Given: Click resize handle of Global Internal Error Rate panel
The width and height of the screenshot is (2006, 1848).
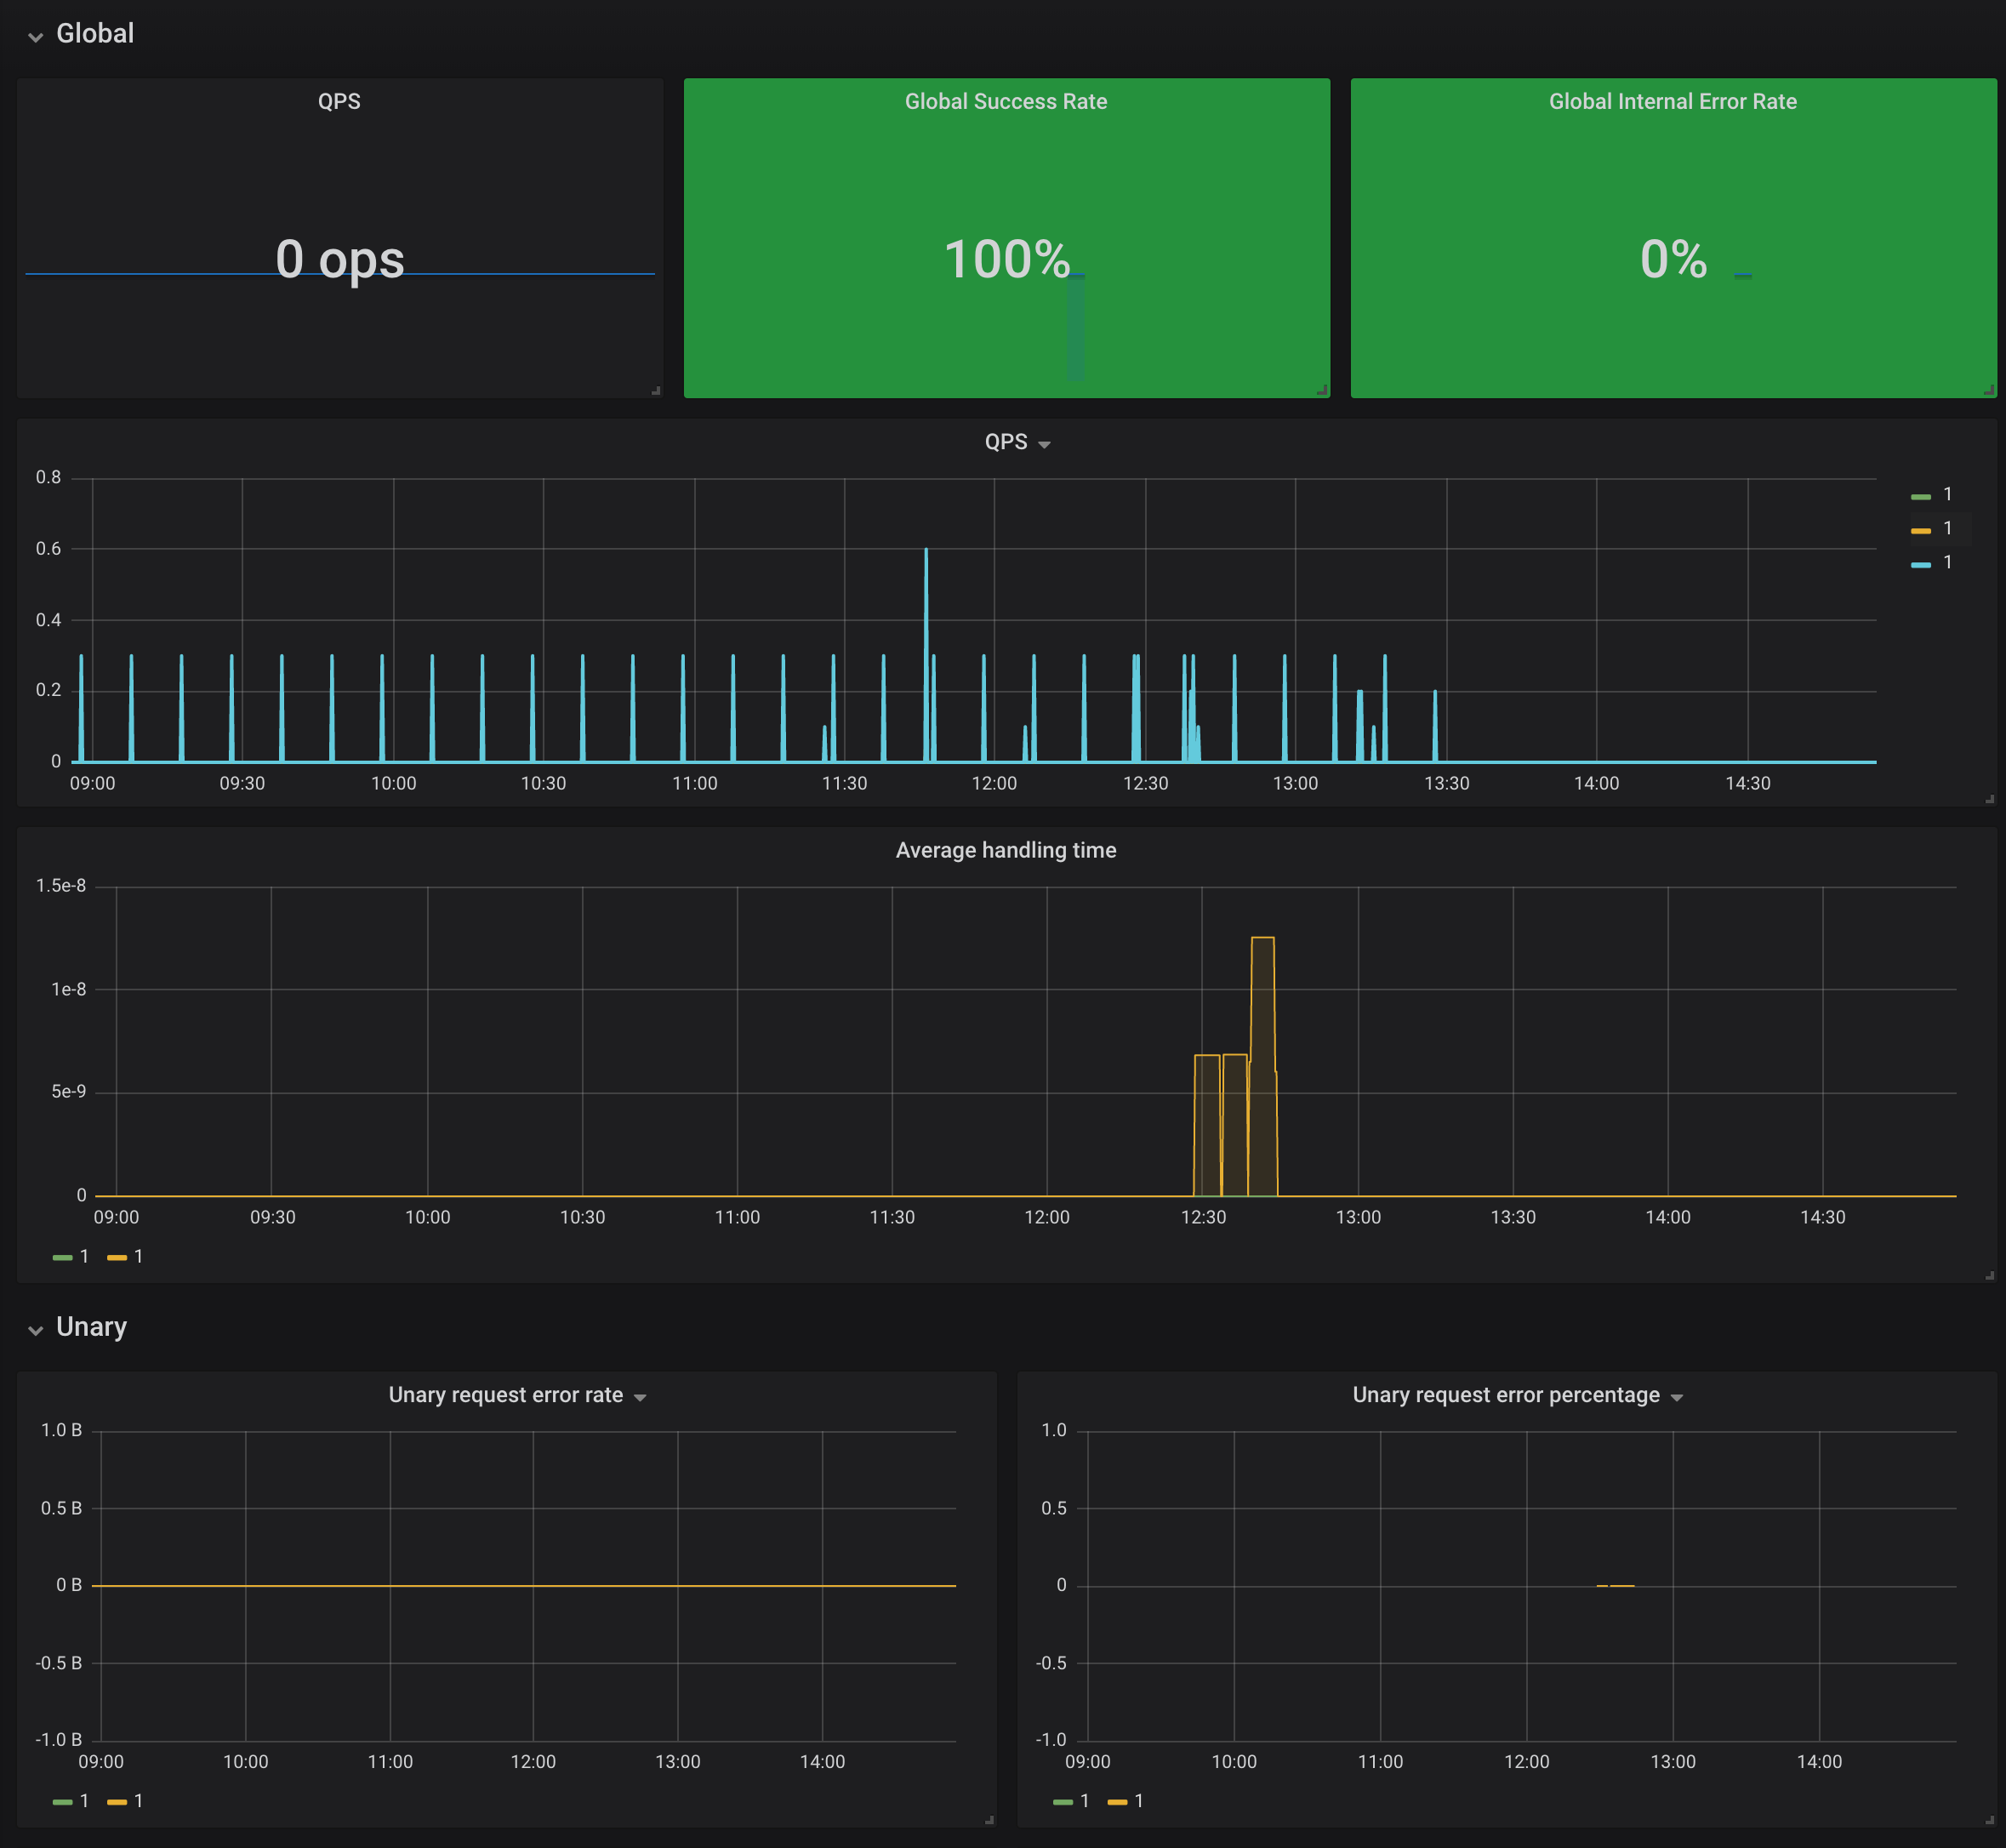Looking at the screenshot, I should coord(1989,391).
